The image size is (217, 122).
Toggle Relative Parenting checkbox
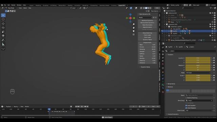[186, 98]
